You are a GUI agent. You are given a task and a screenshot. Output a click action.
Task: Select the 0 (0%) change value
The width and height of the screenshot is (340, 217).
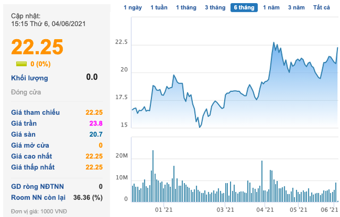tap(40, 64)
